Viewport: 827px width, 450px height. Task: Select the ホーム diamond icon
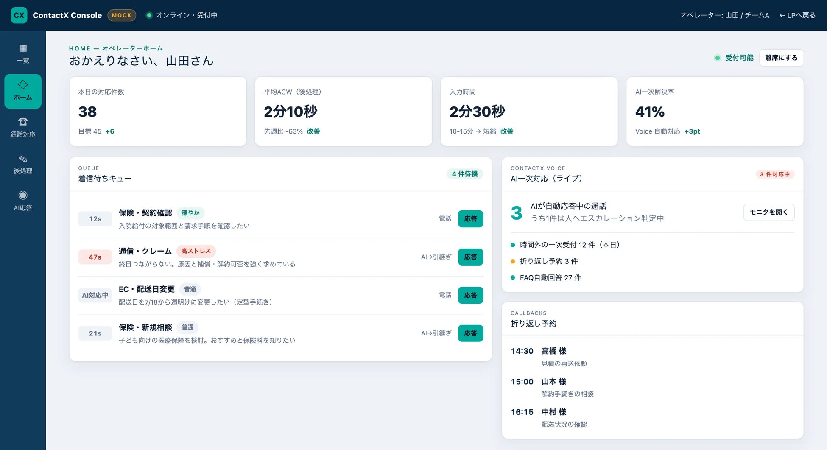pos(23,85)
